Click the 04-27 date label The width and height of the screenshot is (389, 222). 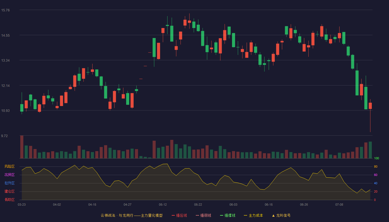(128, 205)
